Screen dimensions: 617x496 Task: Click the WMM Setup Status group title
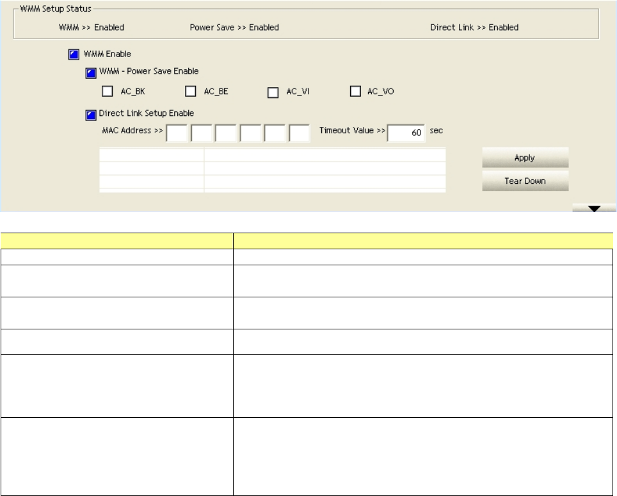(x=56, y=9)
